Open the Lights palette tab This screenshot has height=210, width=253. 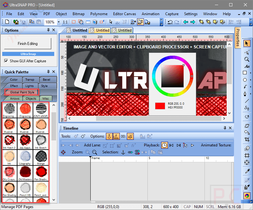pos(29,86)
